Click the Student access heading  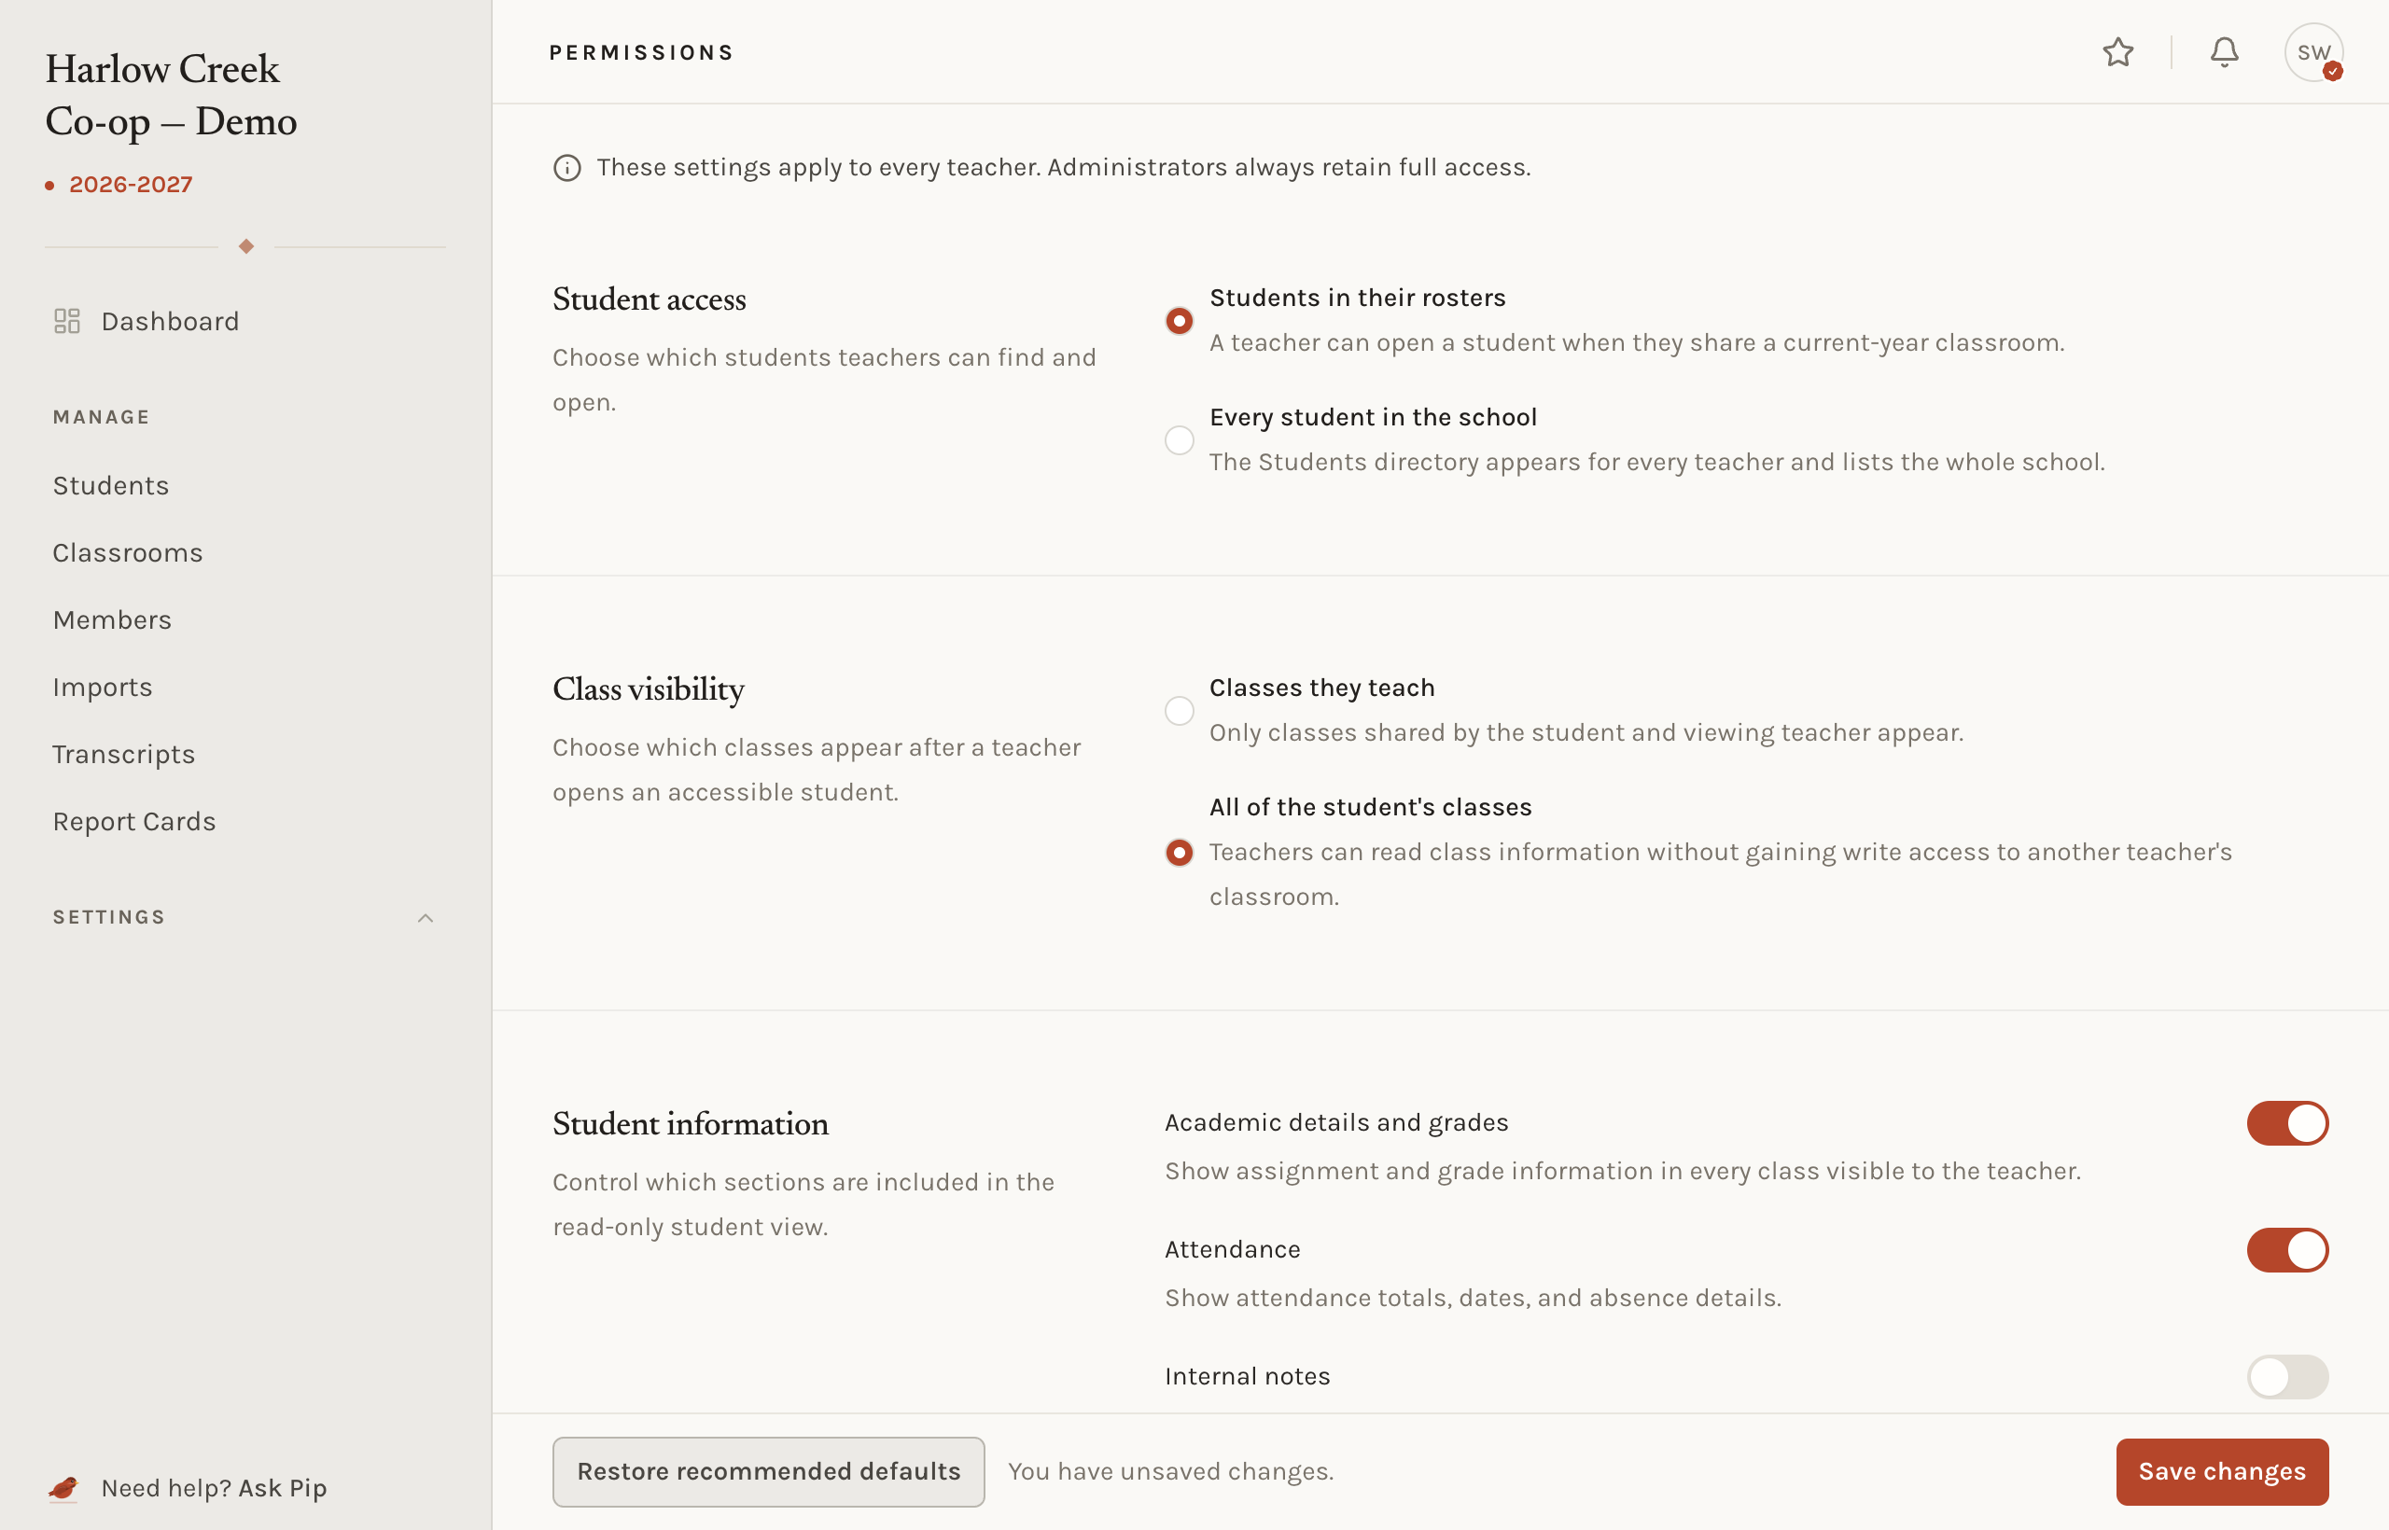coord(649,299)
